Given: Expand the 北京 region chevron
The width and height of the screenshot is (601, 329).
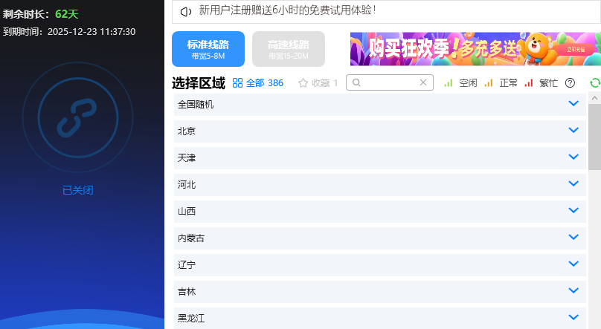Looking at the screenshot, I should [573, 131].
